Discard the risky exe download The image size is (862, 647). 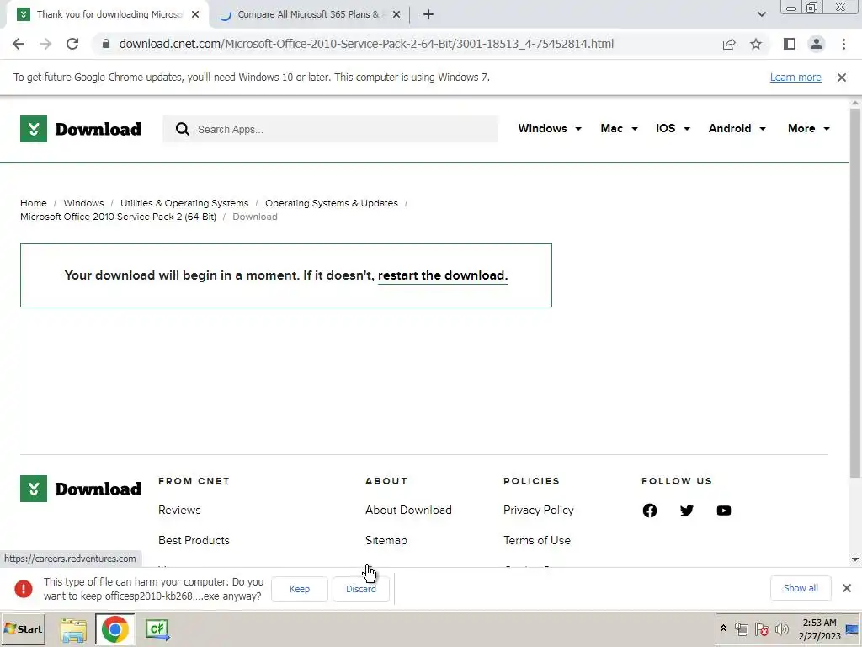coord(361,589)
